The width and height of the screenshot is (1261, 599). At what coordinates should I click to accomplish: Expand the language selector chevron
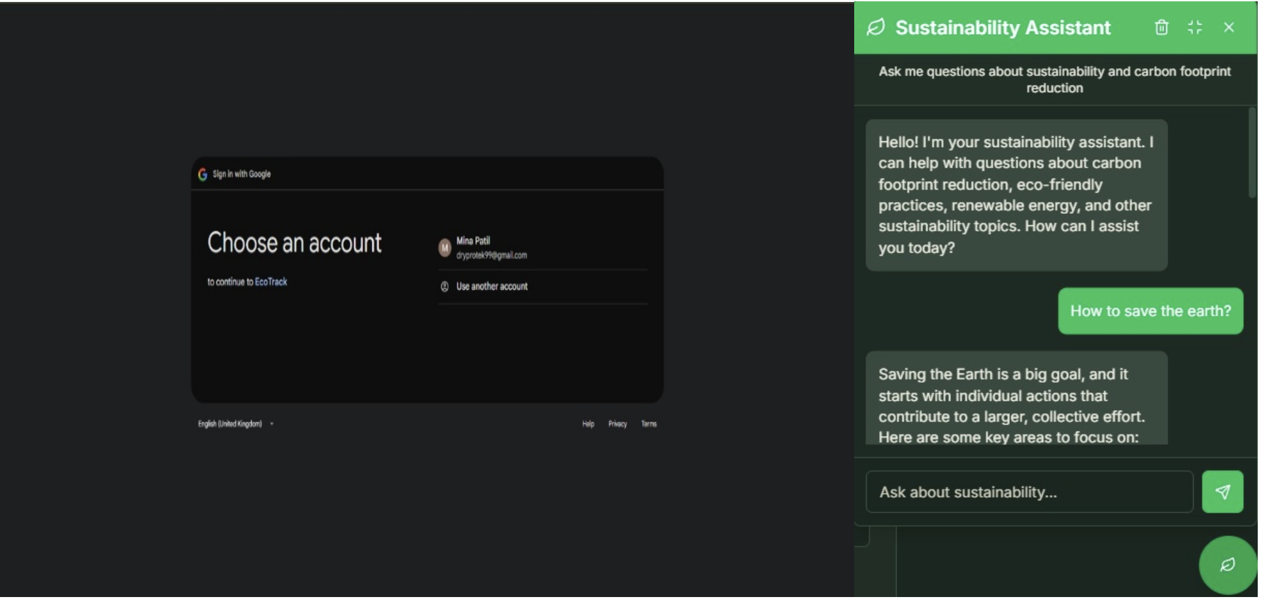coord(272,424)
